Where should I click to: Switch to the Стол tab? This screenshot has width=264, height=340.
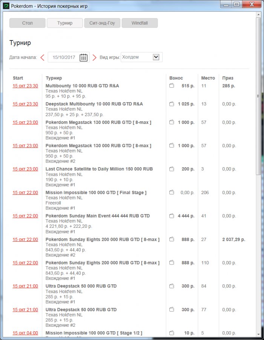[28, 23]
